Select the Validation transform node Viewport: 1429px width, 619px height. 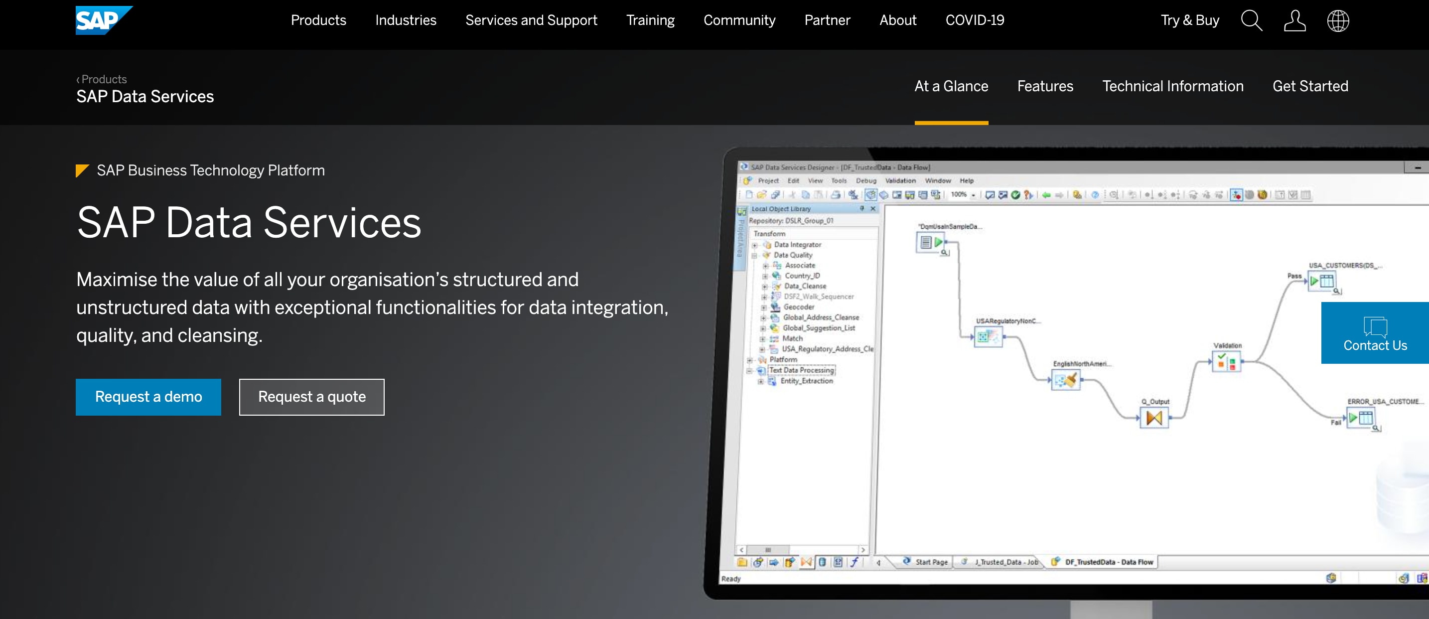pyautogui.click(x=1227, y=362)
